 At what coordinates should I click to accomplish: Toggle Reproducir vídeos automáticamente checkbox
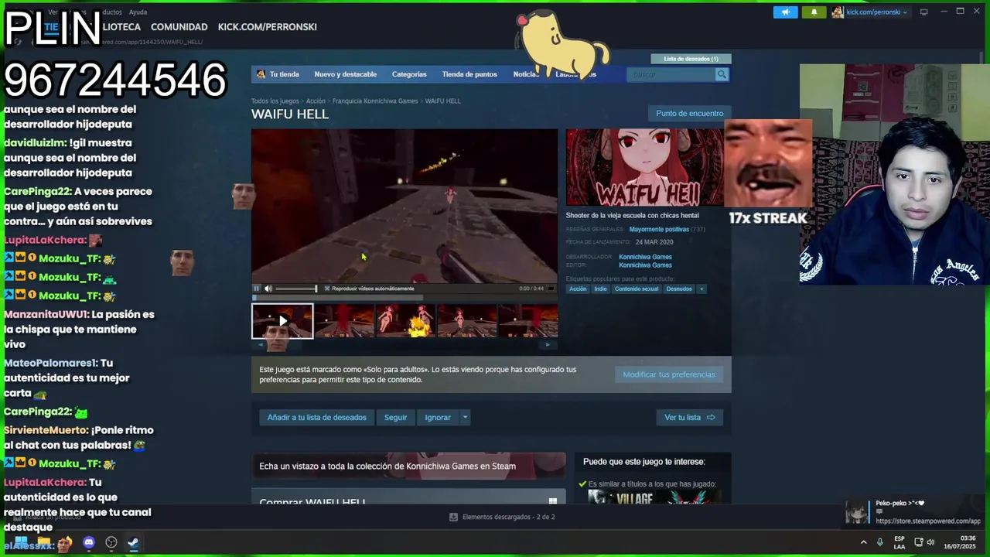pos(327,289)
